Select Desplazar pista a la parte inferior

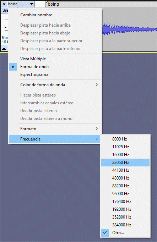55,49
